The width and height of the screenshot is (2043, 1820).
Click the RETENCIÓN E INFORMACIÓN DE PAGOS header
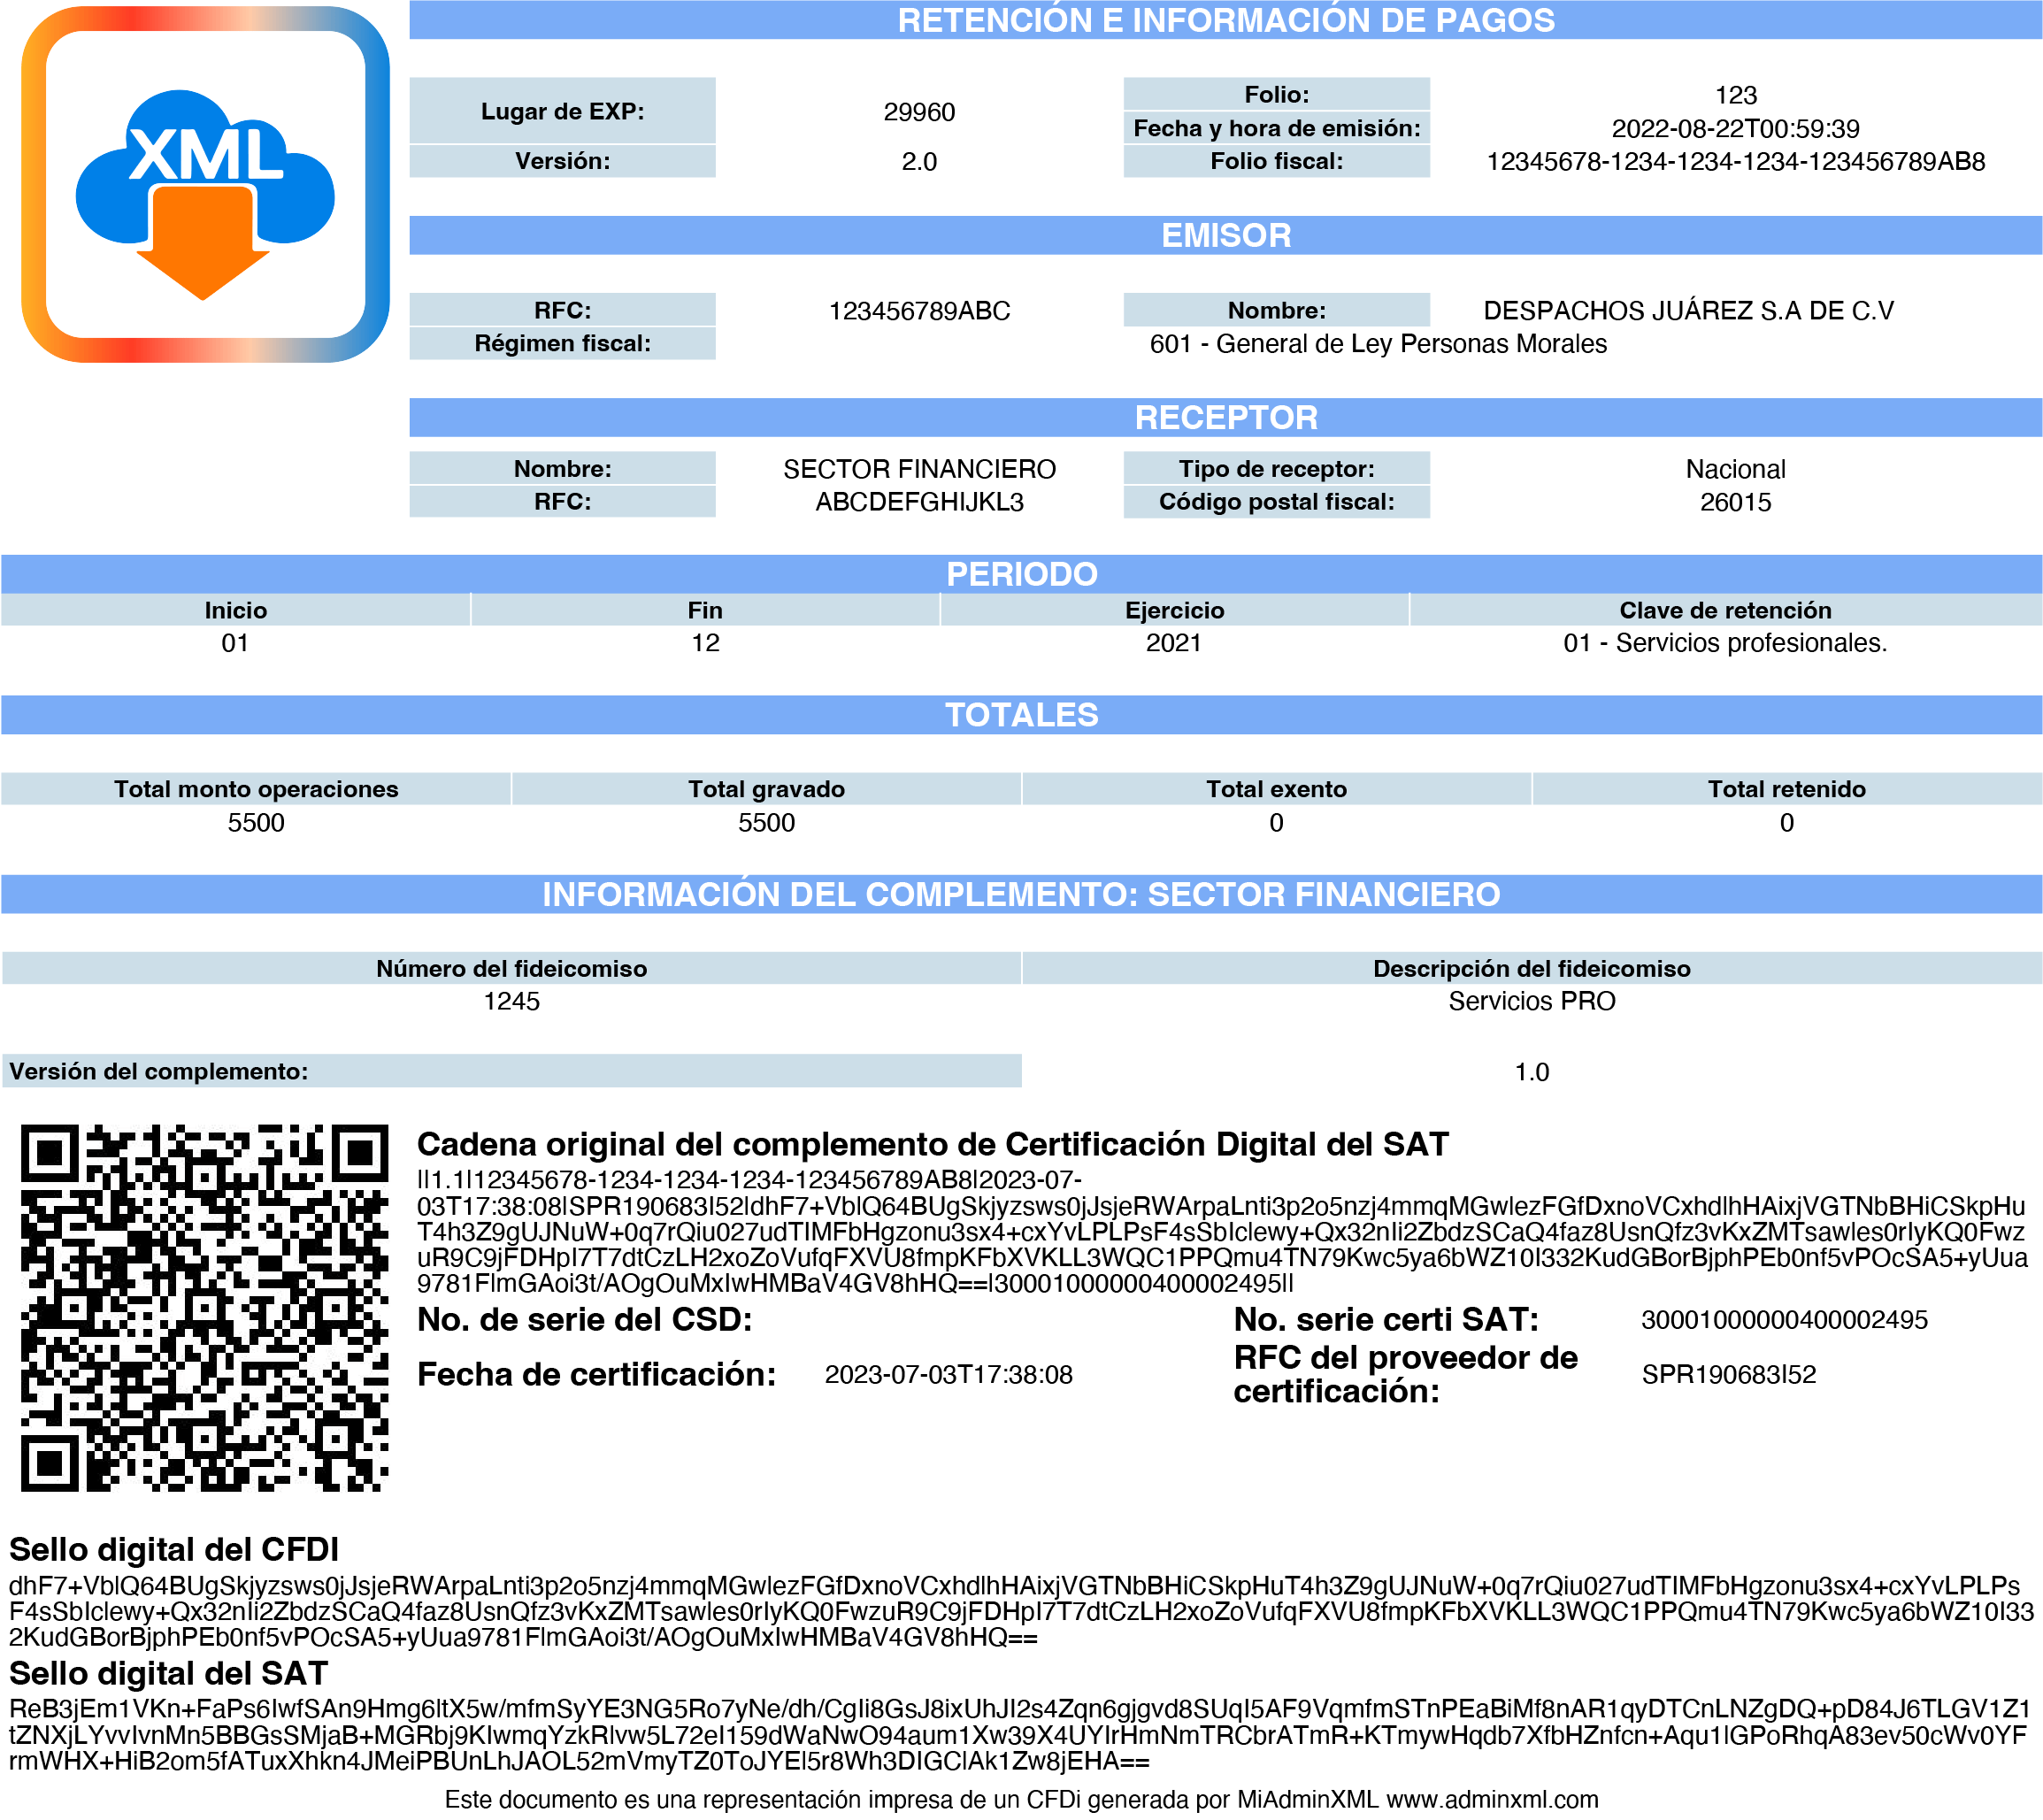[1225, 20]
